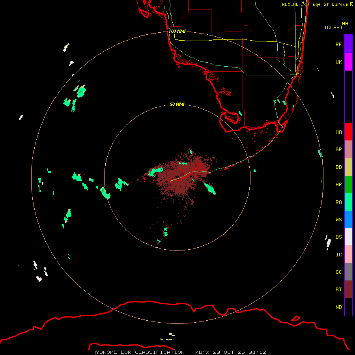The width and height of the screenshot is (355, 355).
Task: Select the BD yellow legend swatch
Action: 348,167
